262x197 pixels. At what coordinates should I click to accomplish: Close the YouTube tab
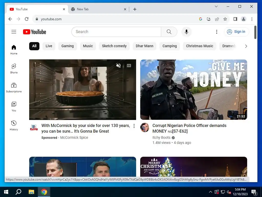(64, 9)
